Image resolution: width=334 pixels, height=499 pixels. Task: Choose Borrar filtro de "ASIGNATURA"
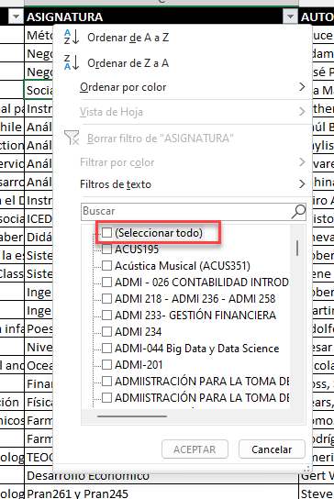161,139
